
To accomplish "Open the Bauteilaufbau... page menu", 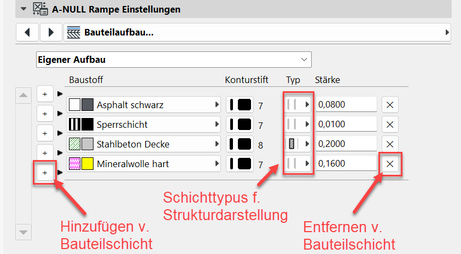I will coord(257,32).
